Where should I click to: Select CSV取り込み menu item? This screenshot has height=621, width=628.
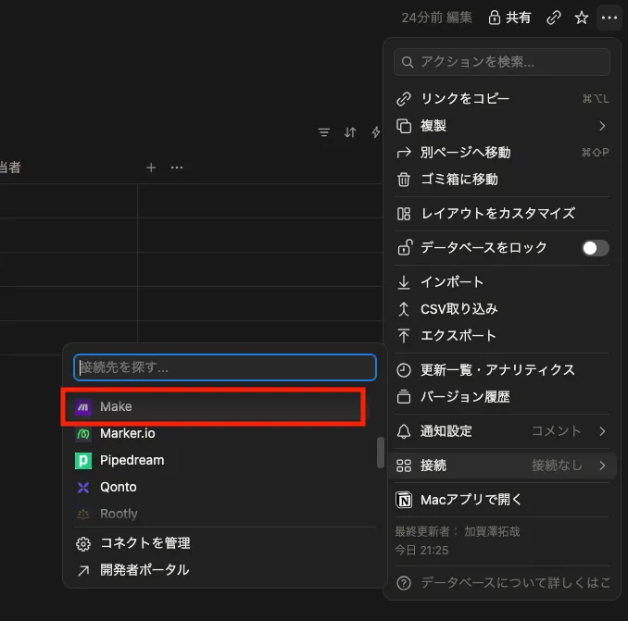[x=502, y=309]
